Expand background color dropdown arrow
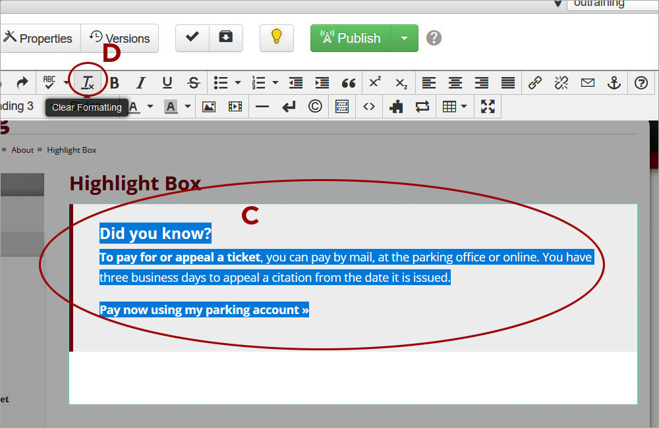The height and width of the screenshot is (428, 659). 188,107
